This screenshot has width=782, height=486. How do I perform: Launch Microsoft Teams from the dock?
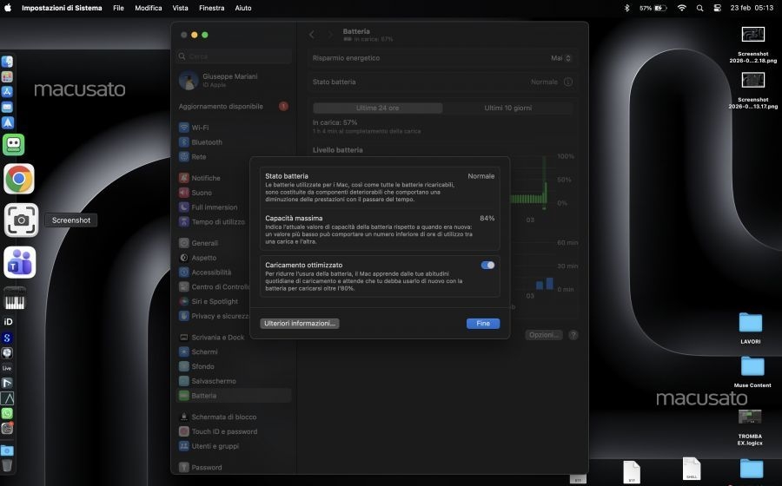[x=19, y=261]
